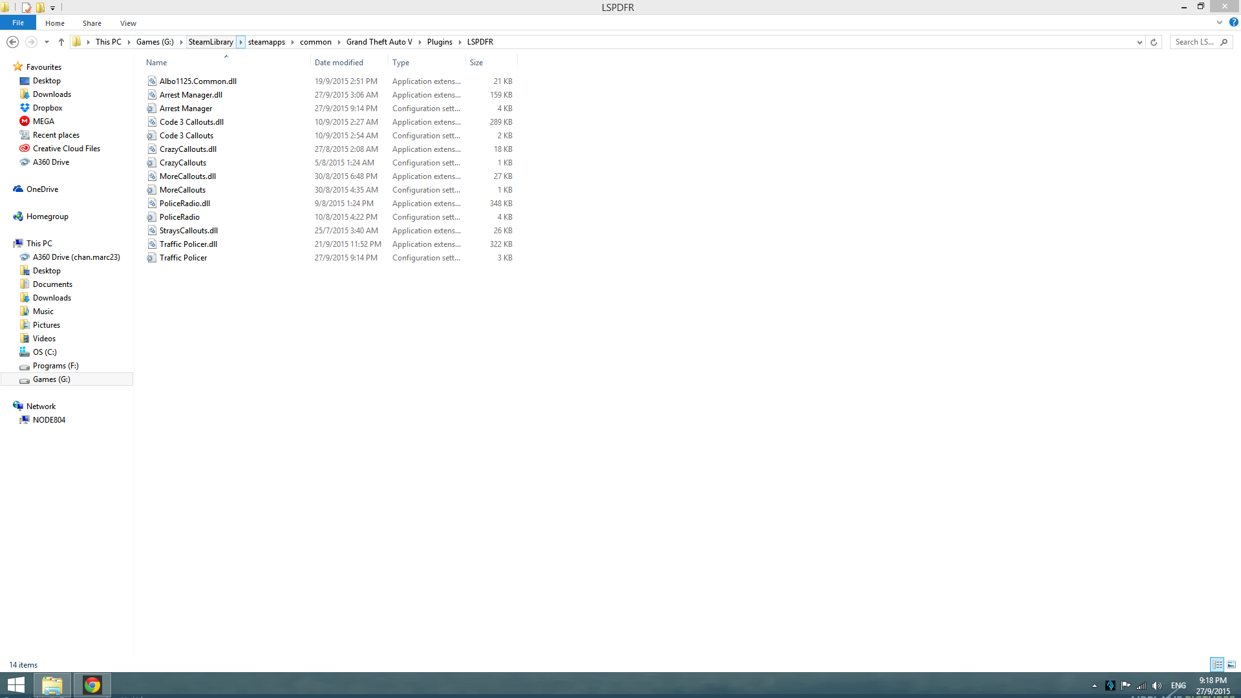Viewport: 1241px width, 698px height.
Task: Switch to details view layout
Action: coord(1217,664)
